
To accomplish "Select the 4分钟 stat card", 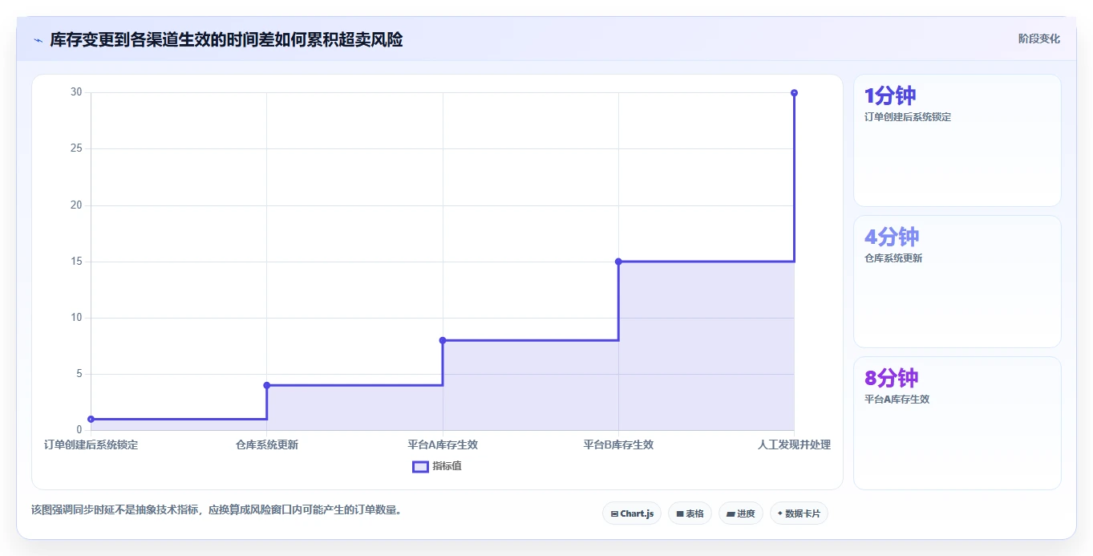I will click(x=957, y=282).
